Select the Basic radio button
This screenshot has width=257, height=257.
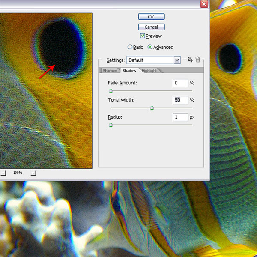[130, 47]
